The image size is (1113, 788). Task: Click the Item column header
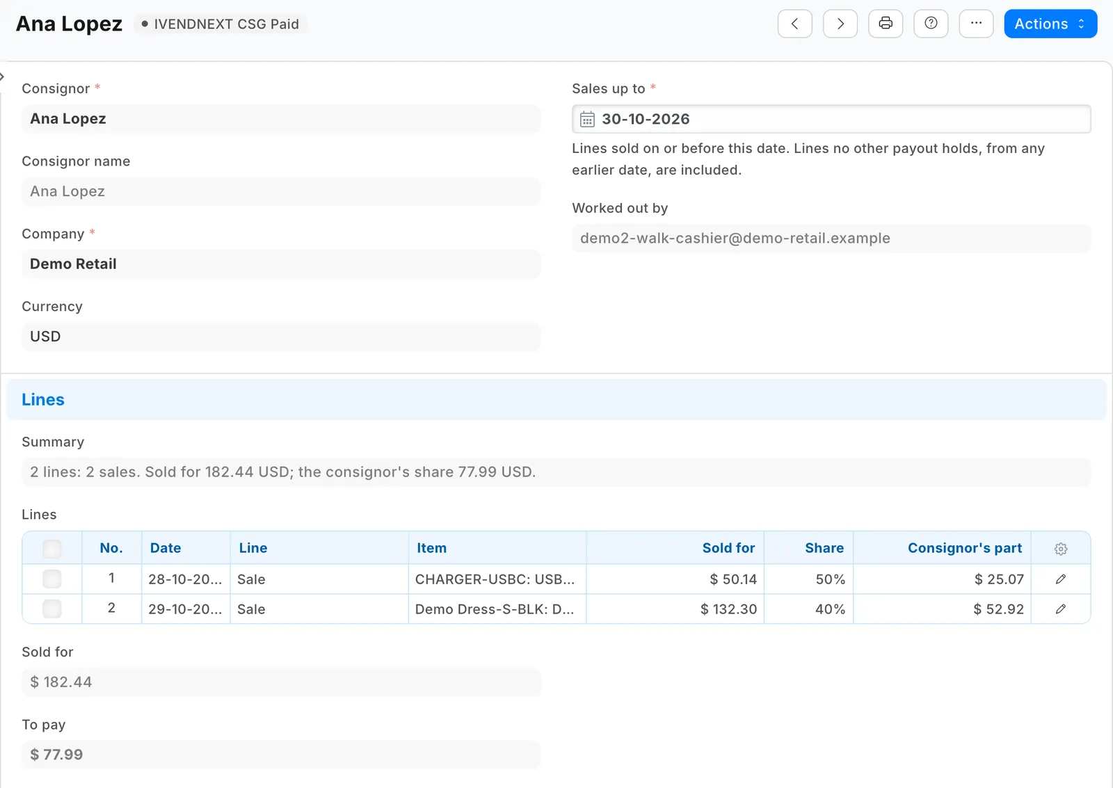(x=497, y=548)
